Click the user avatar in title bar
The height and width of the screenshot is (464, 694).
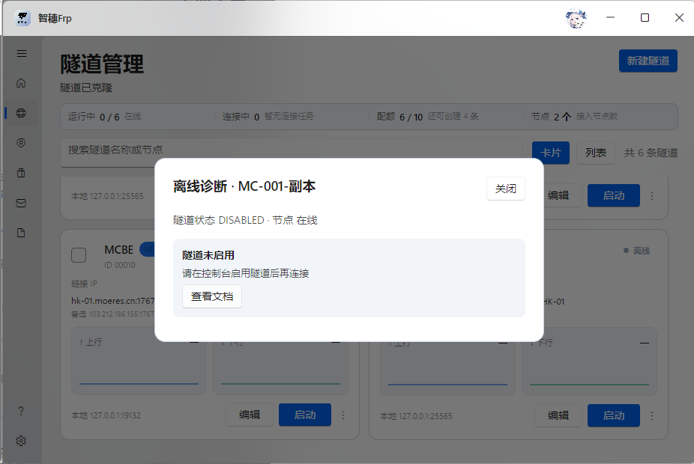coord(576,18)
